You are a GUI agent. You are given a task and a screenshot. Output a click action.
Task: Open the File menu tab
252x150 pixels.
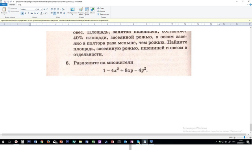[x=4, y=5]
